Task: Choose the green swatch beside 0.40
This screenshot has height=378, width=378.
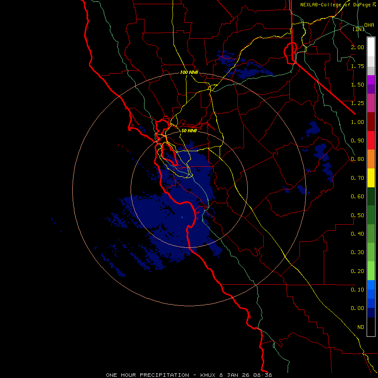Action: click(371, 234)
